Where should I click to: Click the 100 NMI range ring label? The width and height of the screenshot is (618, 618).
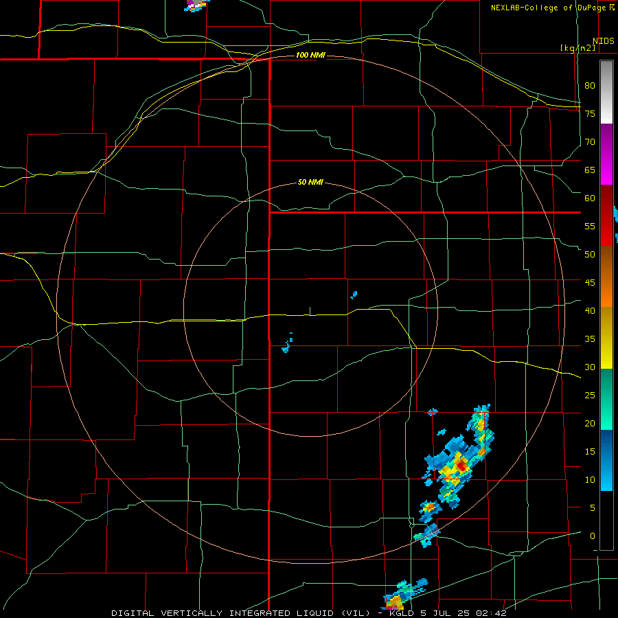point(310,55)
